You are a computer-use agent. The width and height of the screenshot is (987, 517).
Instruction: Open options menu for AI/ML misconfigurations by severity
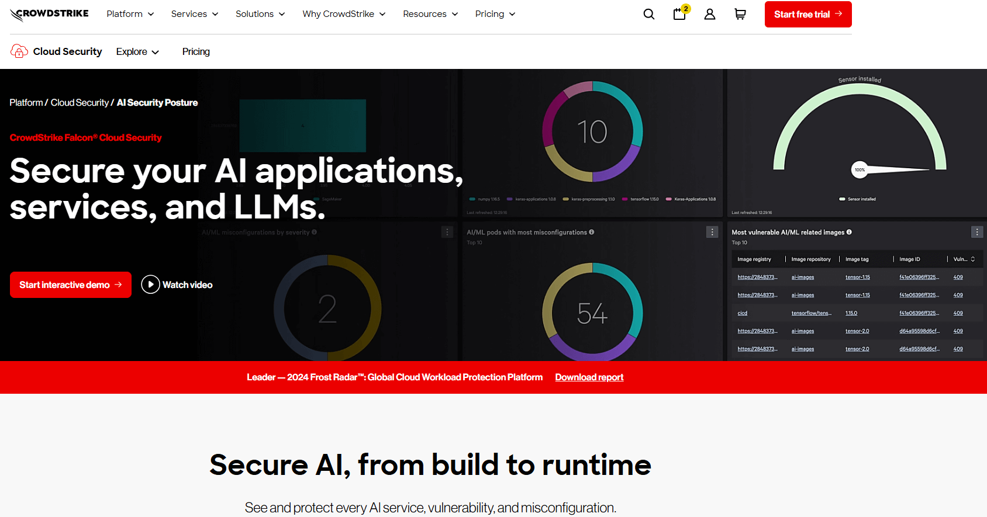[x=447, y=232]
